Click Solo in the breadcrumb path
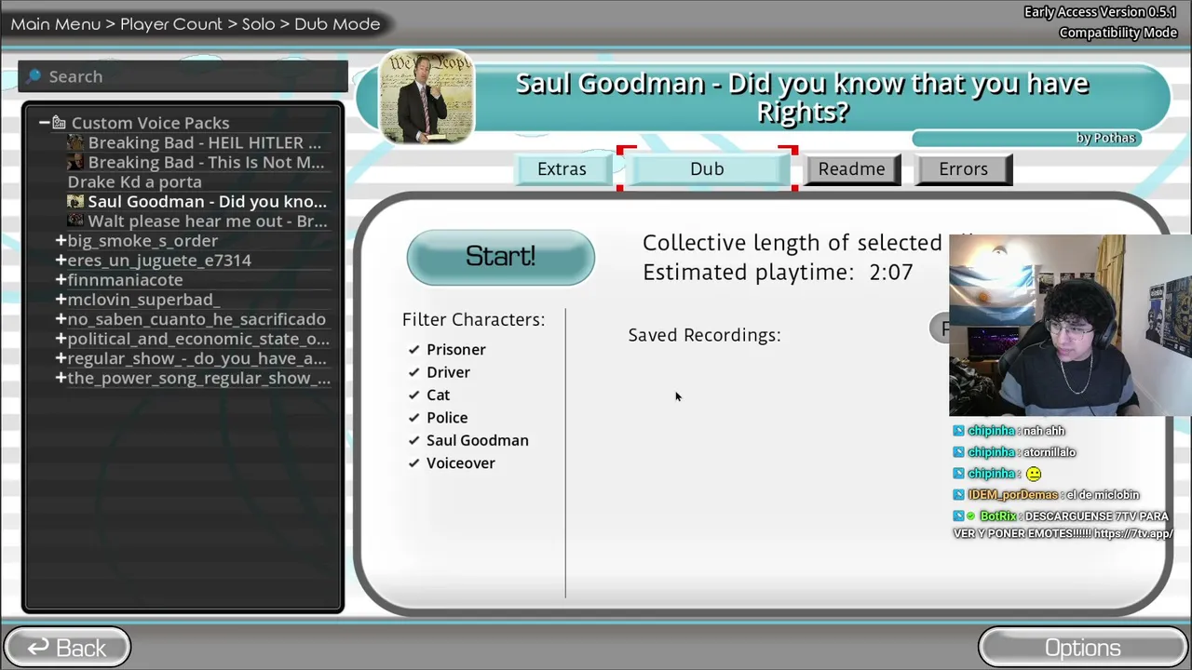Screen dimensions: 1192x670 coord(258,24)
